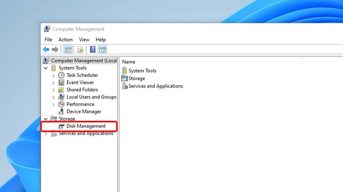The height and width of the screenshot is (192, 343).
Task: Click the Local Users and Groups icon
Action: pos(61,97)
